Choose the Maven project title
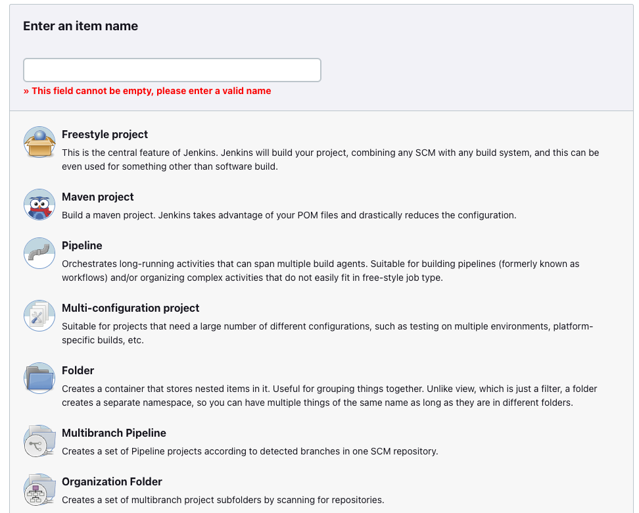 click(x=97, y=197)
